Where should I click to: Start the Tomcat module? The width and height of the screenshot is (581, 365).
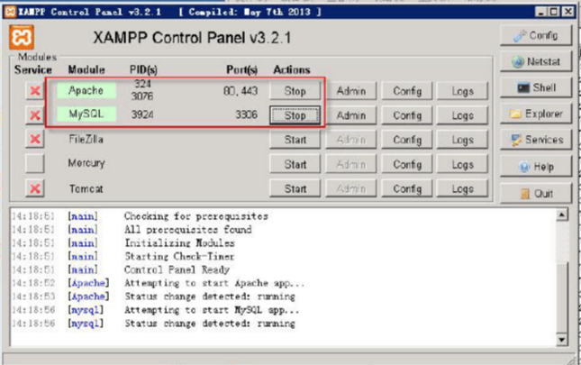pos(295,189)
